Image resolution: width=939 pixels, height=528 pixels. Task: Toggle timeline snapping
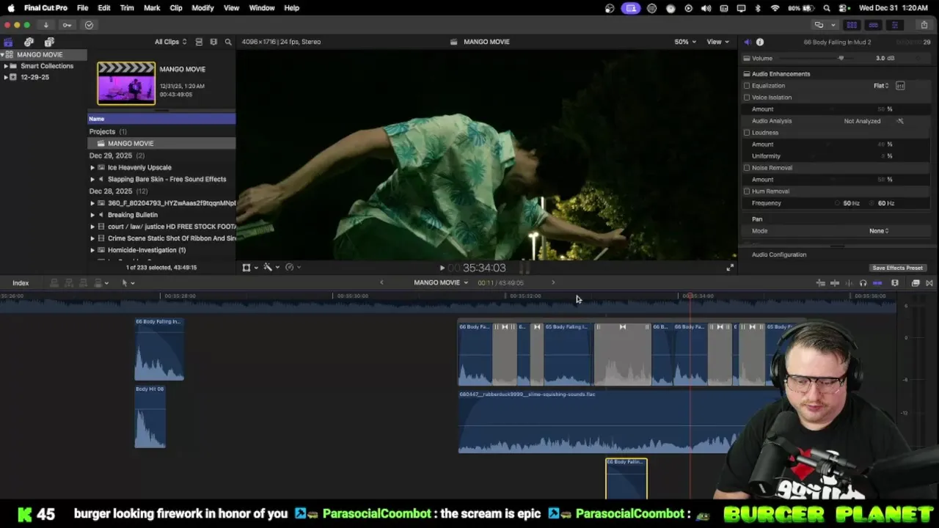click(877, 283)
